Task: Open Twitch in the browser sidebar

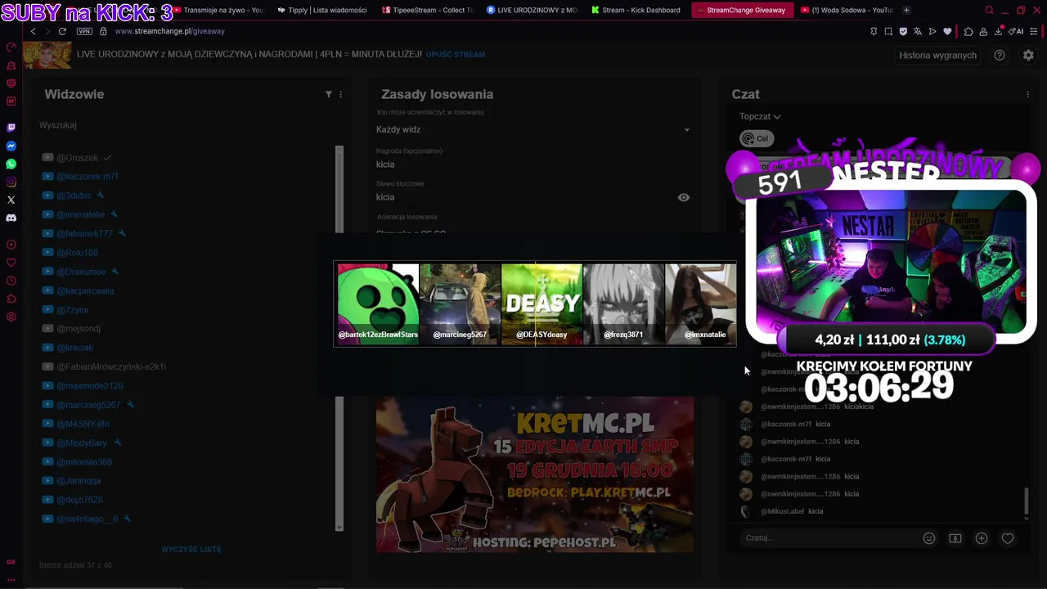Action: 11,128
